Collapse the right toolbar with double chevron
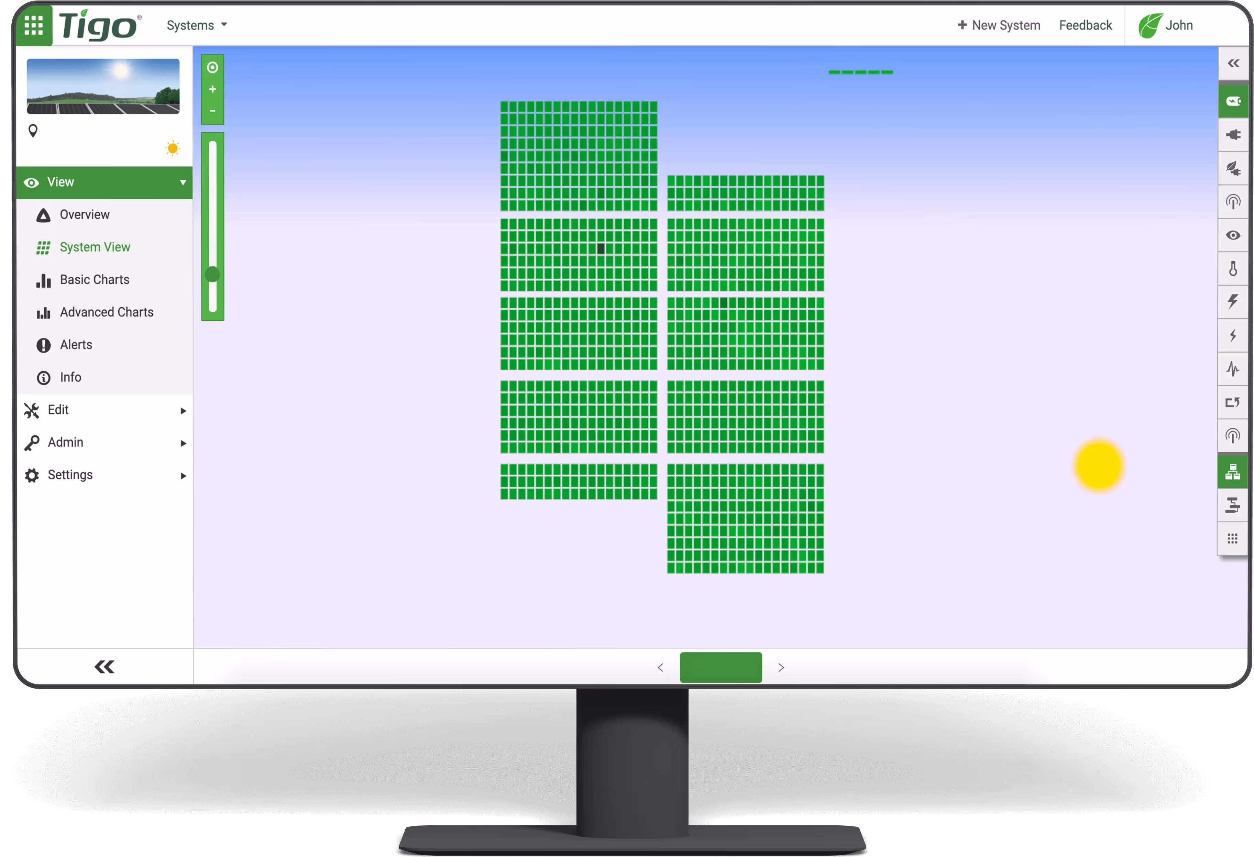The height and width of the screenshot is (857, 1254). click(x=1233, y=64)
